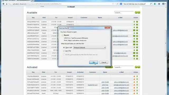This screenshot has height=95, width=169.
Task: Select key cell 538b152d3c3011 in Activated table
Action: pyautogui.click(x=33, y=85)
